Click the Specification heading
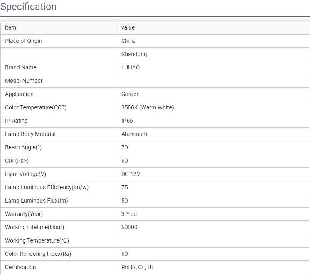 point(29,7)
